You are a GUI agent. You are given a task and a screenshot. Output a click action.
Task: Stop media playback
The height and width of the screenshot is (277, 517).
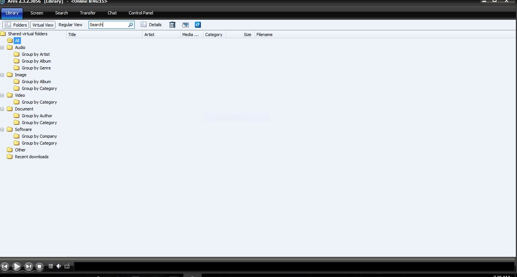(x=39, y=266)
